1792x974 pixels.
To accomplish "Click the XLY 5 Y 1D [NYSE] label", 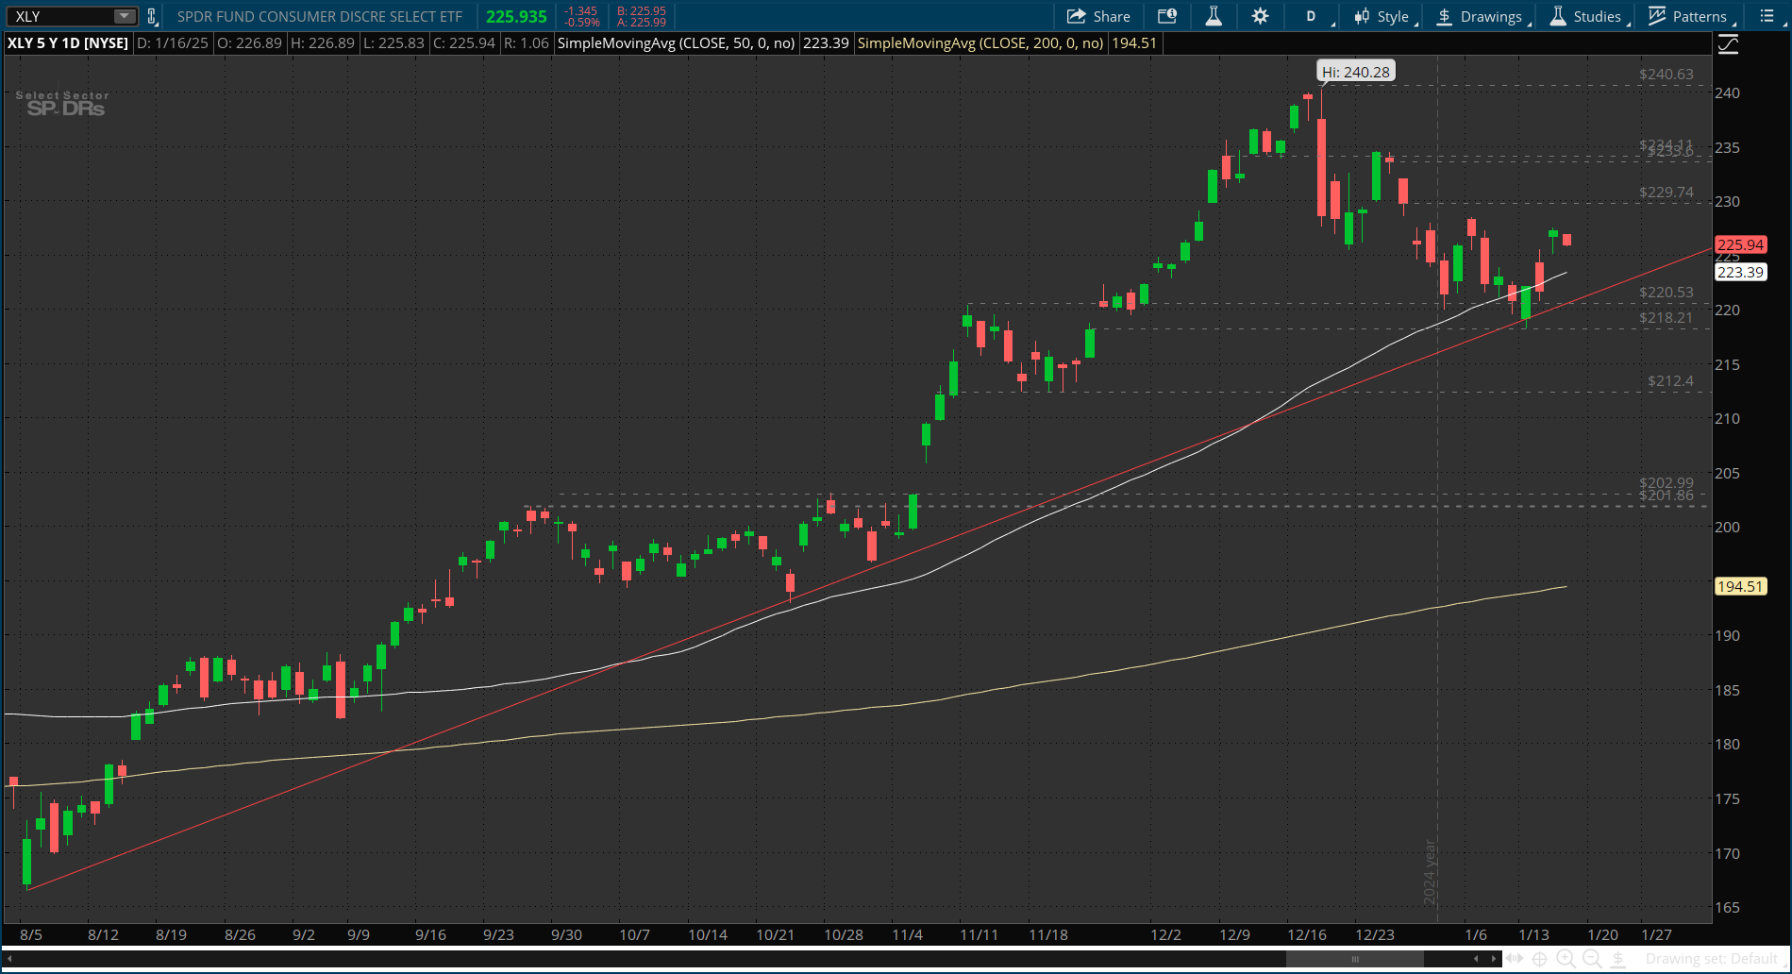I will pyautogui.click(x=68, y=43).
